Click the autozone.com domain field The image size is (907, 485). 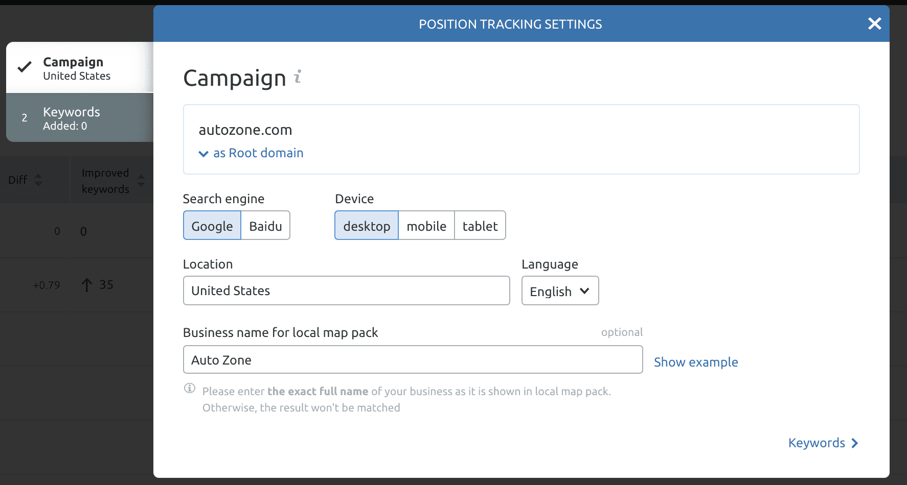[521, 130]
